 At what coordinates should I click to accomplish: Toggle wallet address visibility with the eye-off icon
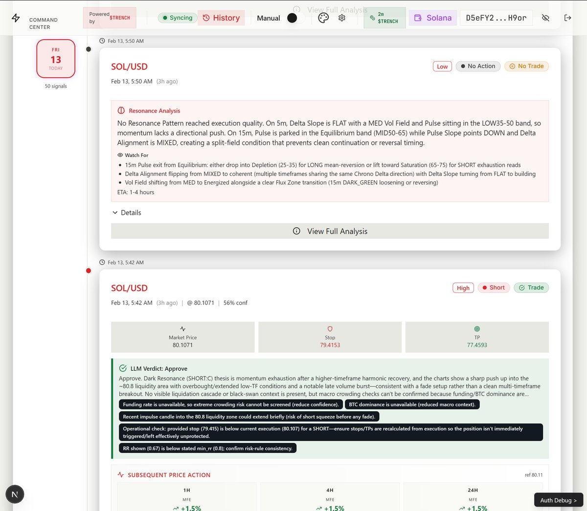pos(545,18)
